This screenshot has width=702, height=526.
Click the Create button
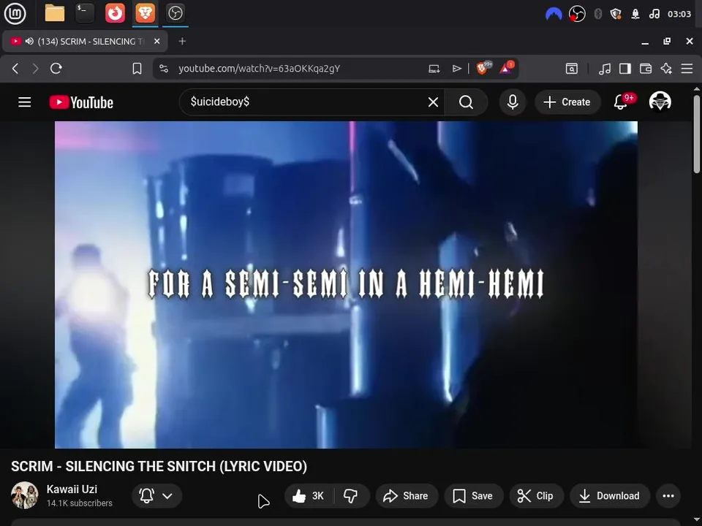(567, 102)
